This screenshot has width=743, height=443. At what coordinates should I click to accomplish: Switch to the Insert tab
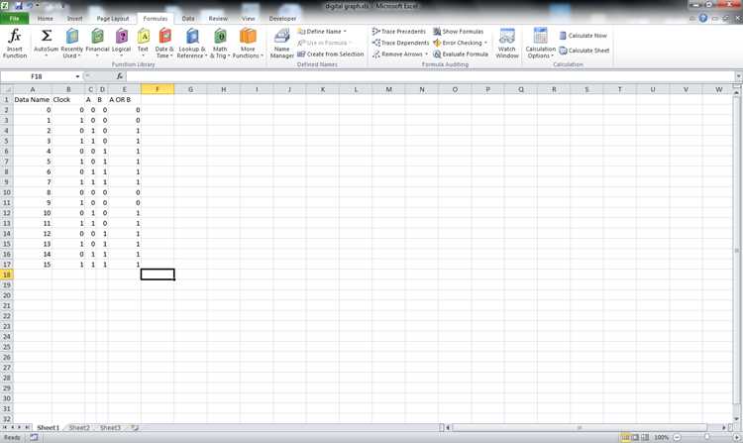point(74,18)
